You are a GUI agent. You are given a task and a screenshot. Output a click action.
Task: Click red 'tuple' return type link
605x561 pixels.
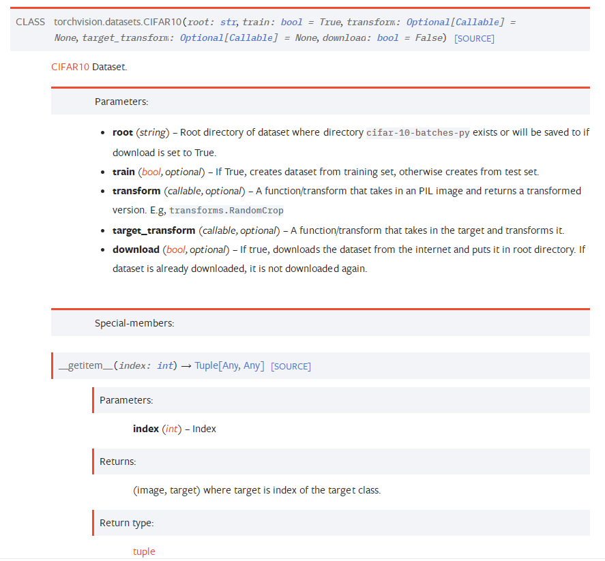(144, 551)
